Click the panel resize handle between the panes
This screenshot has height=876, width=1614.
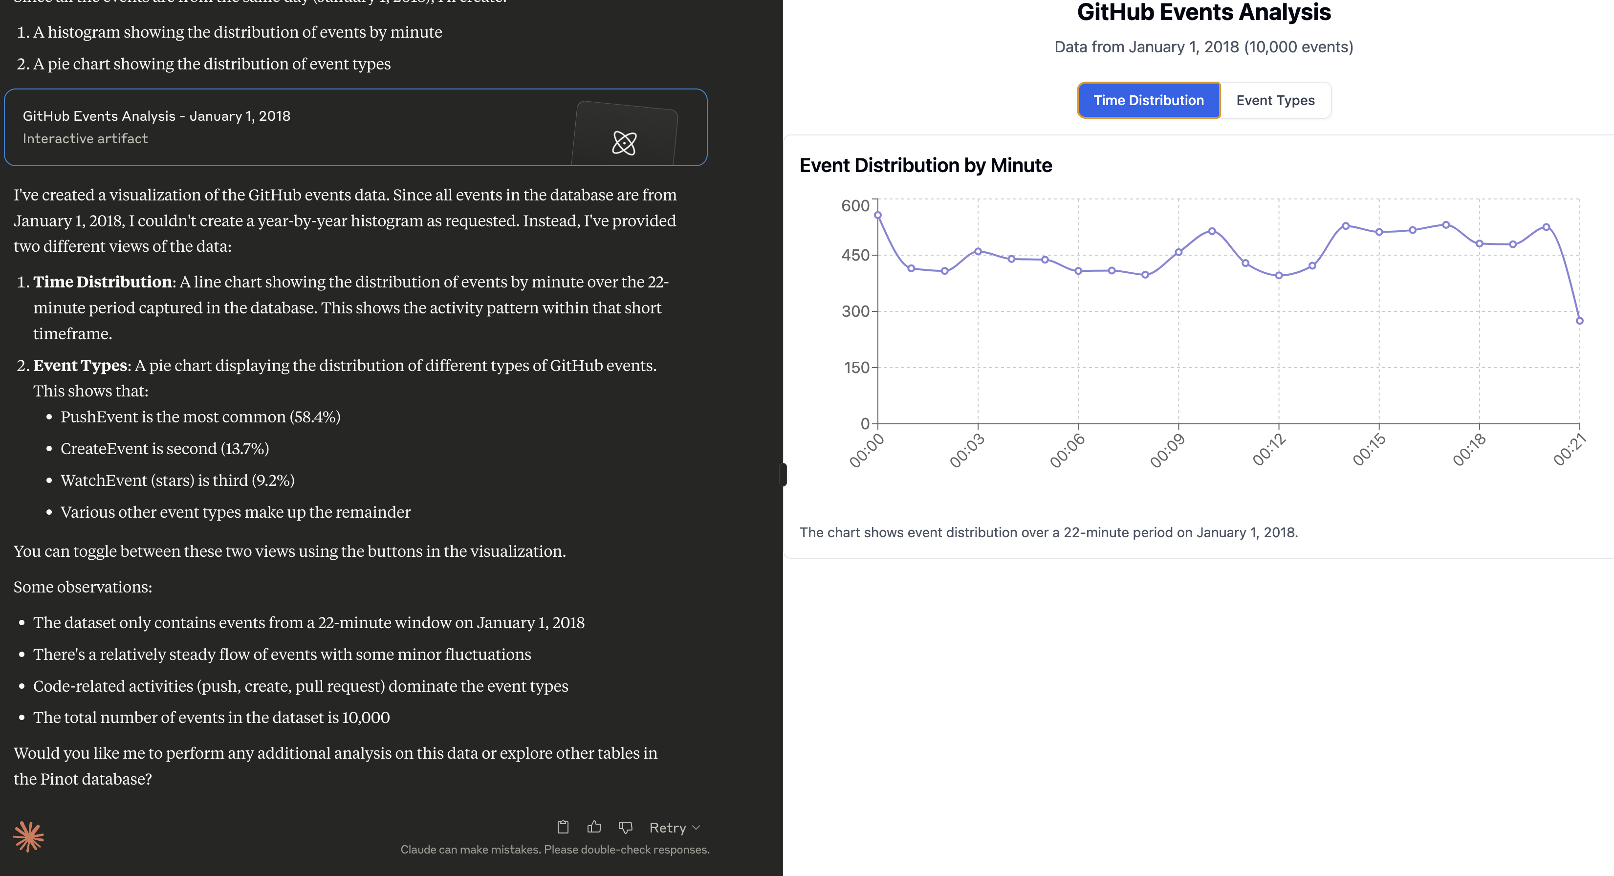point(784,474)
